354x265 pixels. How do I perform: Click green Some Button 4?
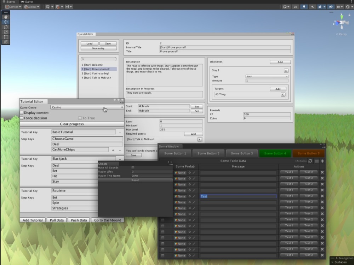click(275, 153)
